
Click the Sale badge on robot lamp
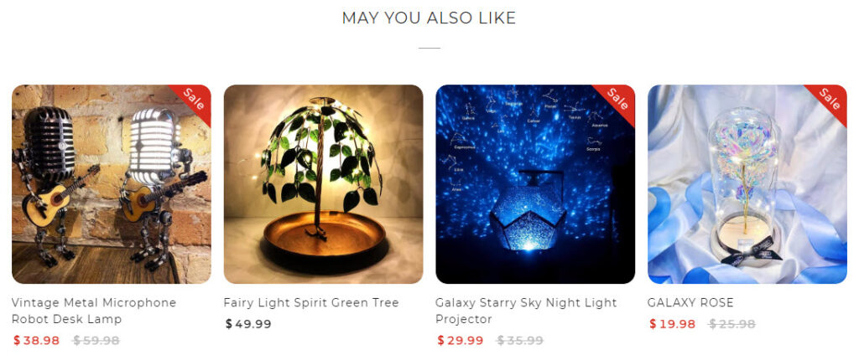click(194, 100)
